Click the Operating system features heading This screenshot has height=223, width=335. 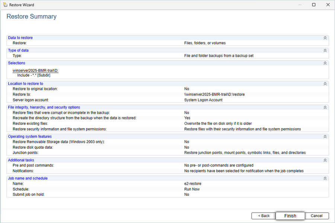[x=30, y=136]
